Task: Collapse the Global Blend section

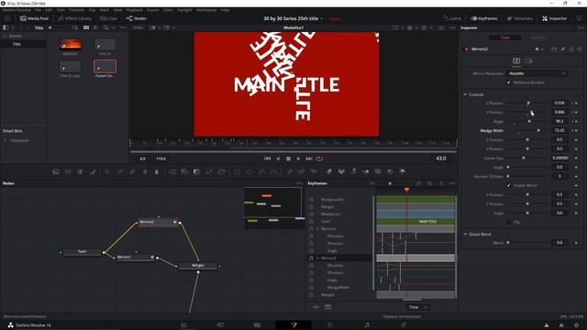Action: click(465, 235)
